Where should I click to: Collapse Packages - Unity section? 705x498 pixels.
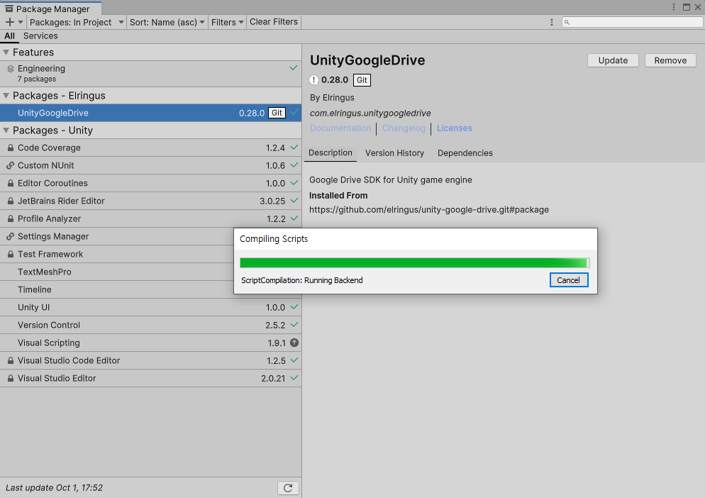coord(6,131)
